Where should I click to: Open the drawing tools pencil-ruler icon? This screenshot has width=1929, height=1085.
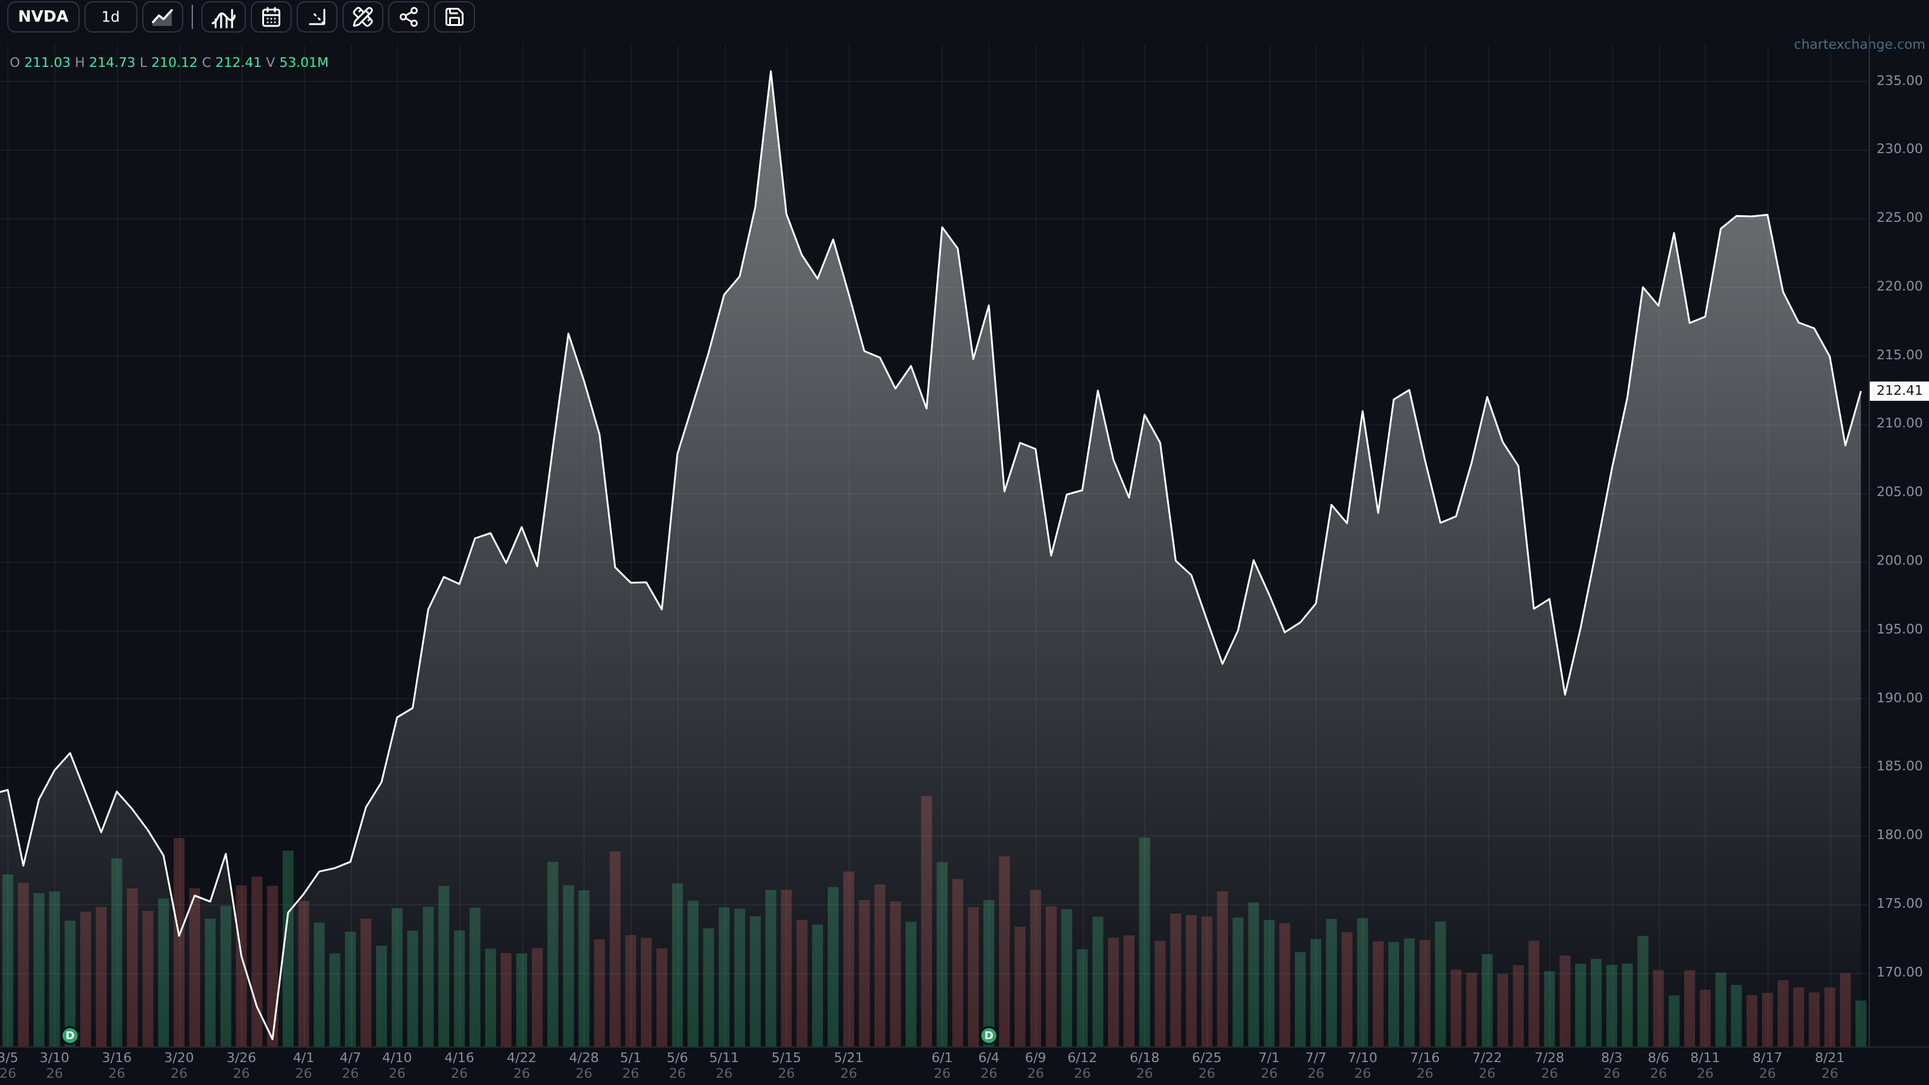pyautogui.click(x=362, y=16)
